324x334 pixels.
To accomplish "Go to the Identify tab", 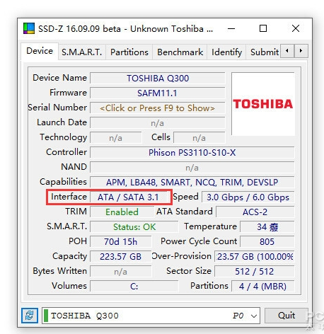I will [x=226, y=52].
